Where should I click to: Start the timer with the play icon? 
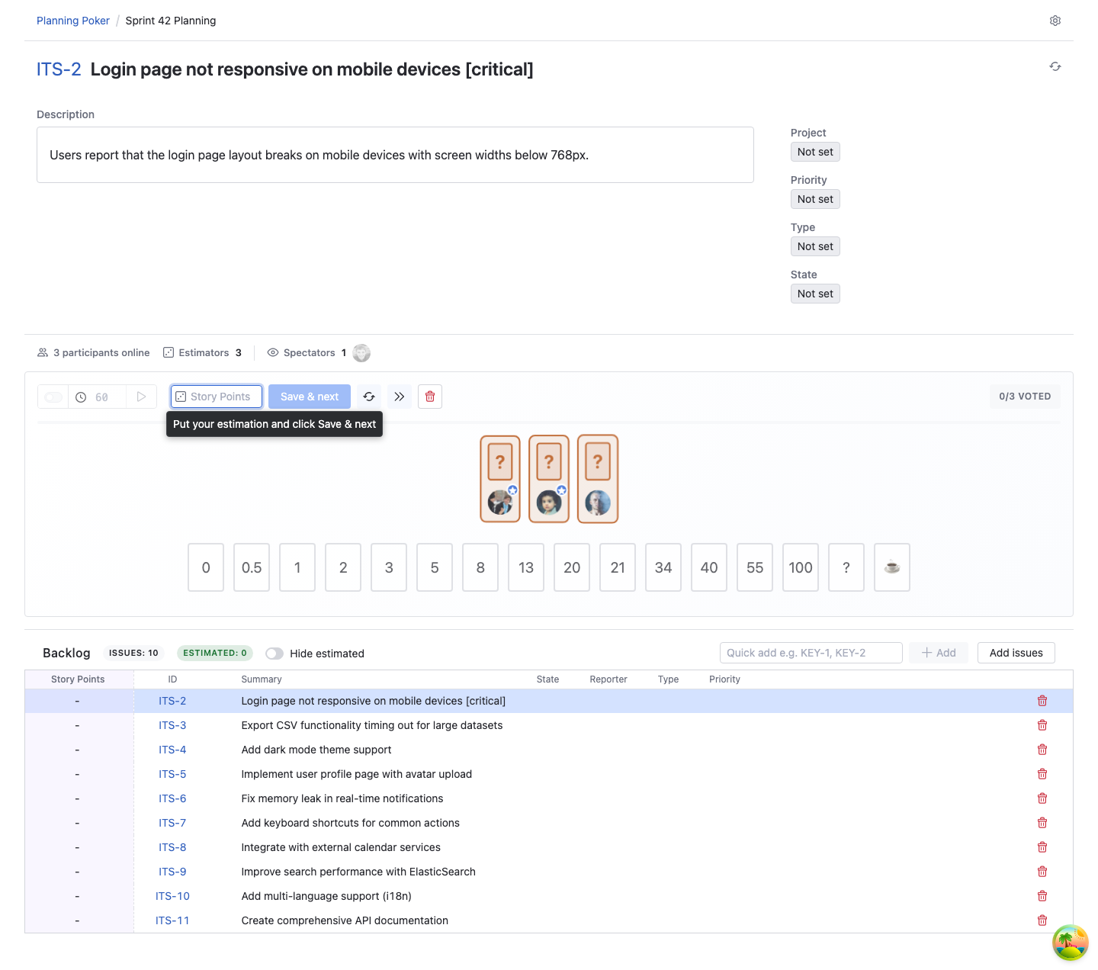[x=141, y=397]
